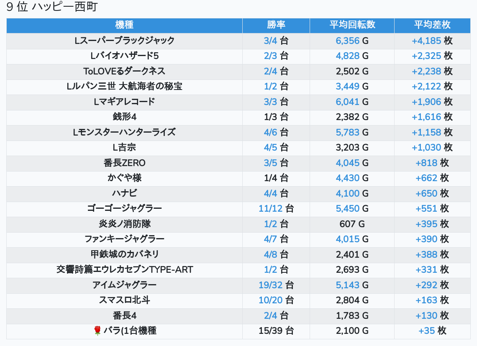
Task: Click +662 枚 average difference value
Action: click(x=432, y=178)
